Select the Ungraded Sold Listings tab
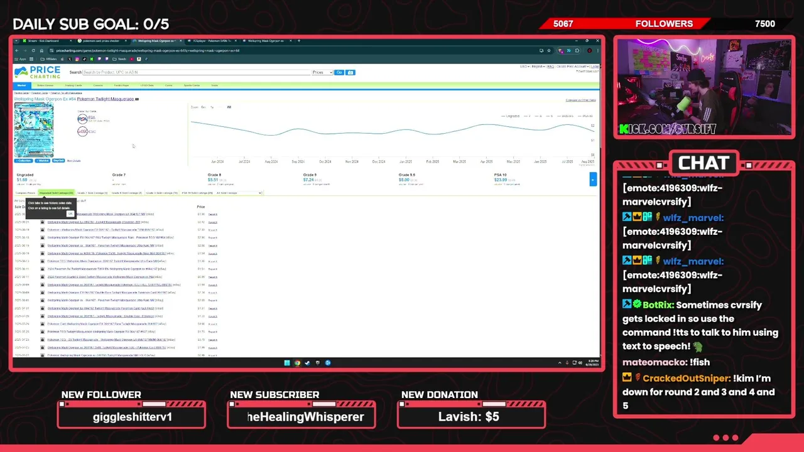Screen dimensions: 804x452 [x=56, y=193]
